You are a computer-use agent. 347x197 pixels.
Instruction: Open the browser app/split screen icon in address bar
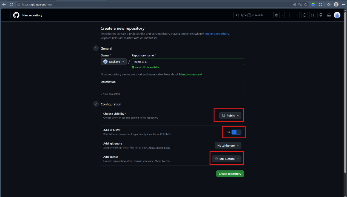(294, 4)
